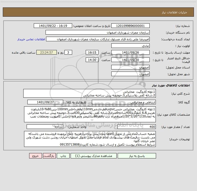This screenshot has height=191, width=197.
Task: Click the 'واحد شمارش:' label
Action: 77,127
